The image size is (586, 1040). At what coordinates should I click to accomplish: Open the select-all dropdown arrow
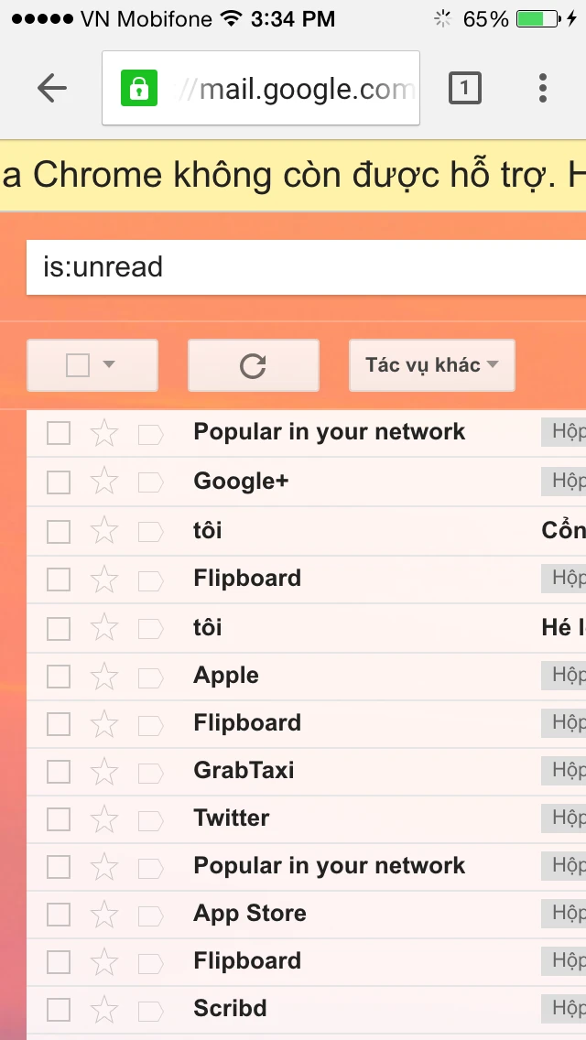coord(109,364)
